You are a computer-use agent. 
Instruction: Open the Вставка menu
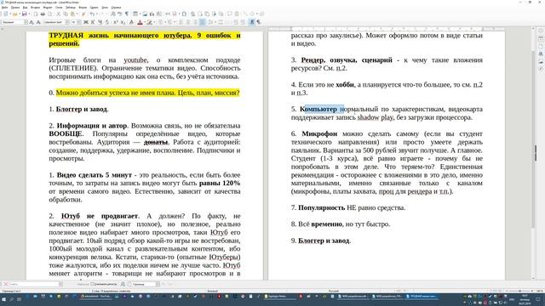(35, 8)
